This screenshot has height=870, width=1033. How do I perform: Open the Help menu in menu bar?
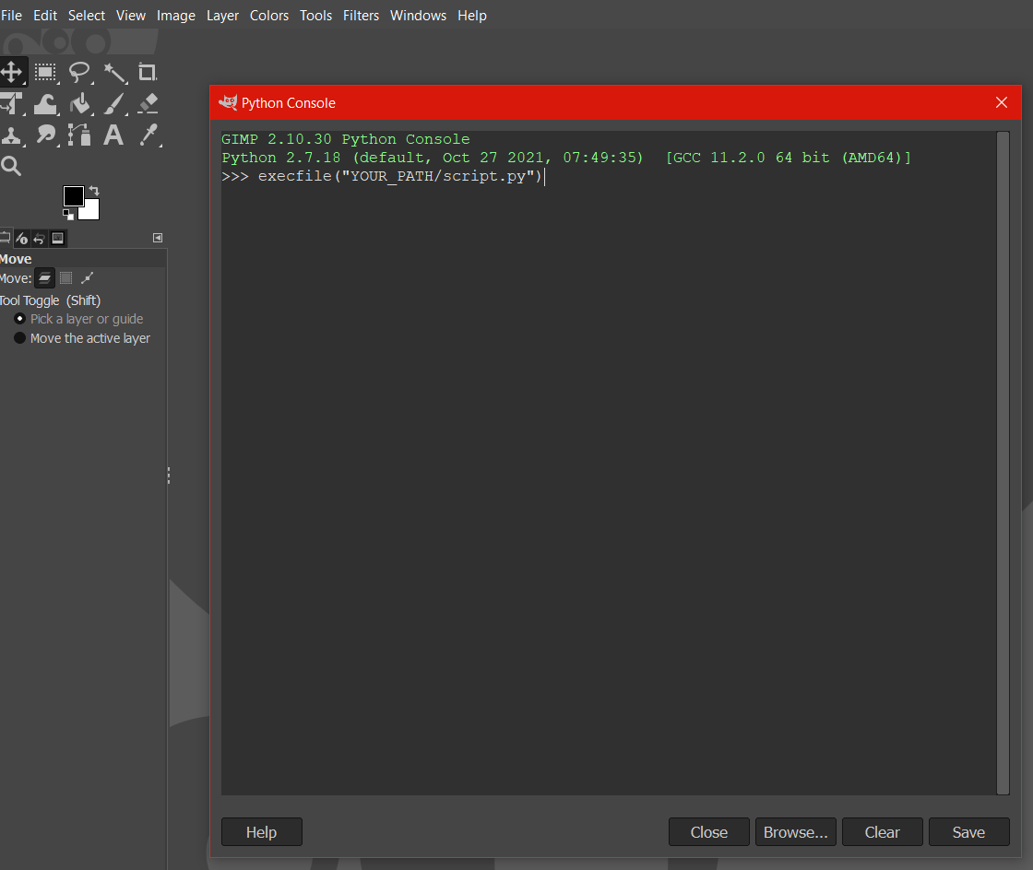tap(472, 15)
